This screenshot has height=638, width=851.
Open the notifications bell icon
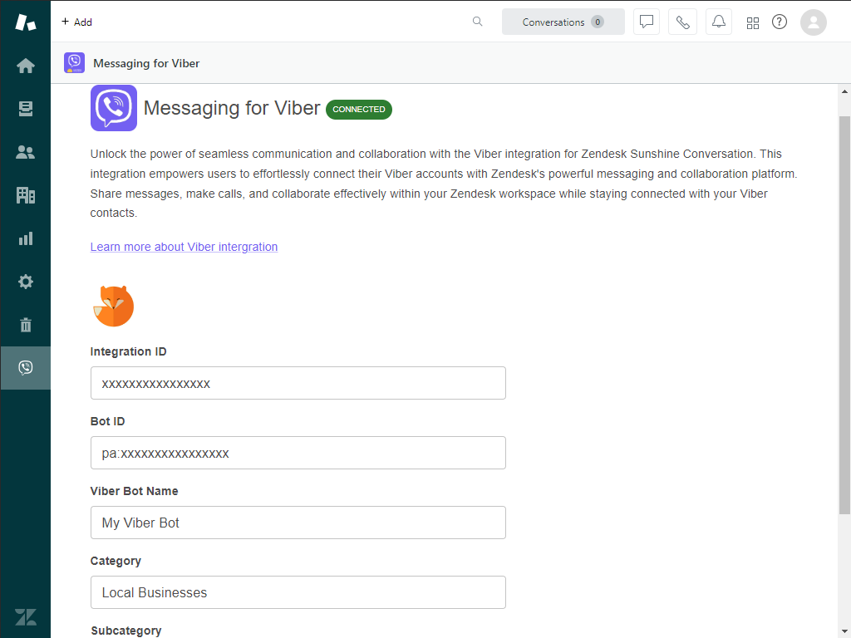[718, 22]
